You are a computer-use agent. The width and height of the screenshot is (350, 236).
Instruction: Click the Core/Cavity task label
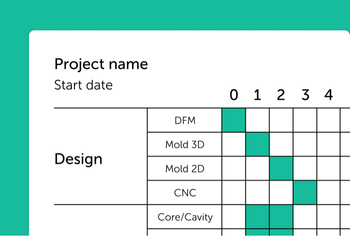pyautogui.click(x=185, y=217)
